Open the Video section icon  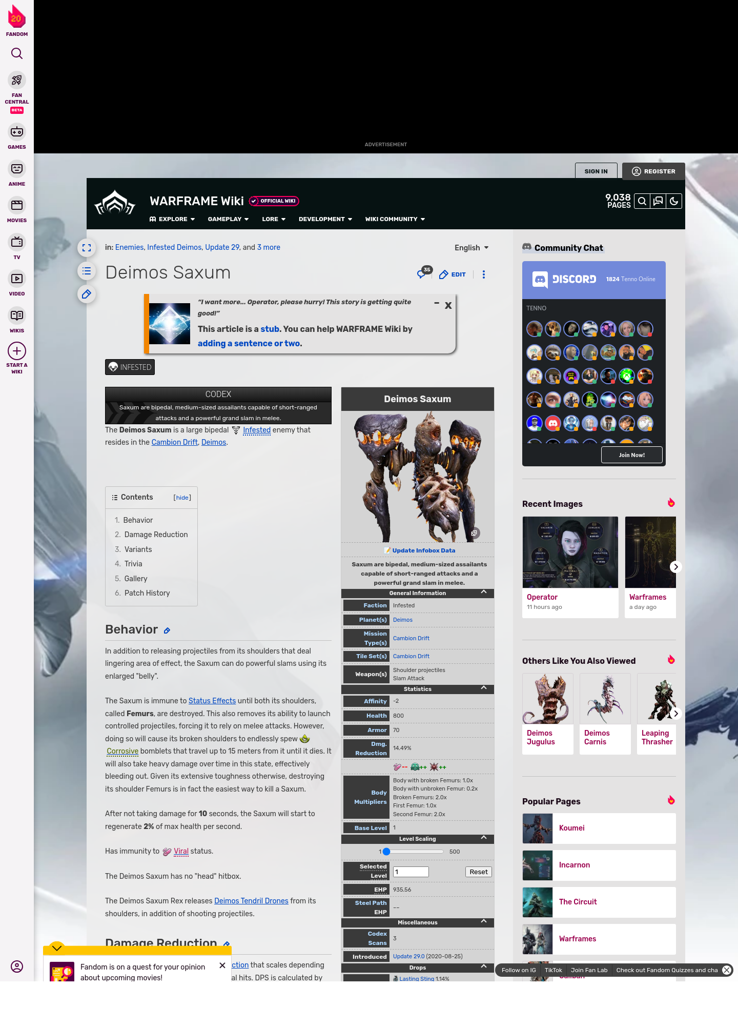click(x=17, y=279)
